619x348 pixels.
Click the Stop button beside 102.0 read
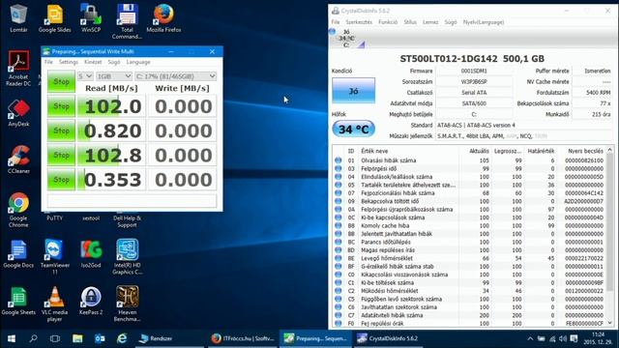point(61,106)
